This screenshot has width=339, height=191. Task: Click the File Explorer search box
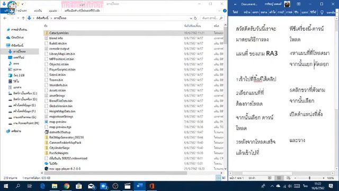(x=212, y=18)
